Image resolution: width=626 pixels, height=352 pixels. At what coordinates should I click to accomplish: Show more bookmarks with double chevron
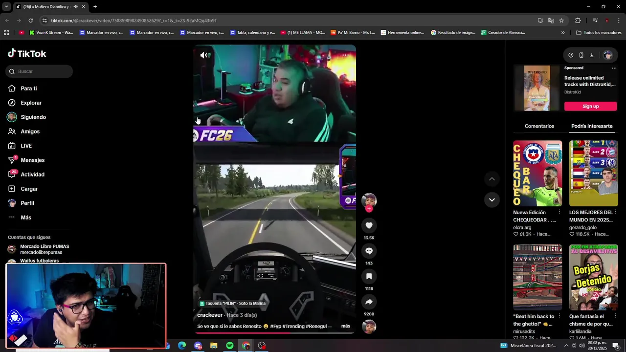point(563,33)
